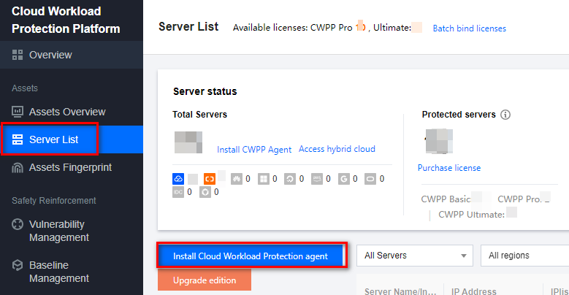Click the hexagon provider icon beside IDC

[205, 192]
